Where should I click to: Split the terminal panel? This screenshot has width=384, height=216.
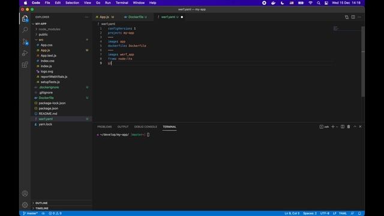343,127
